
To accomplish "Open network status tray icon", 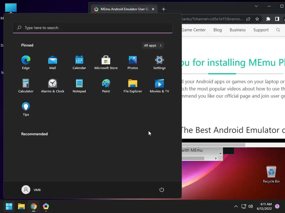I will coord(244,206).
